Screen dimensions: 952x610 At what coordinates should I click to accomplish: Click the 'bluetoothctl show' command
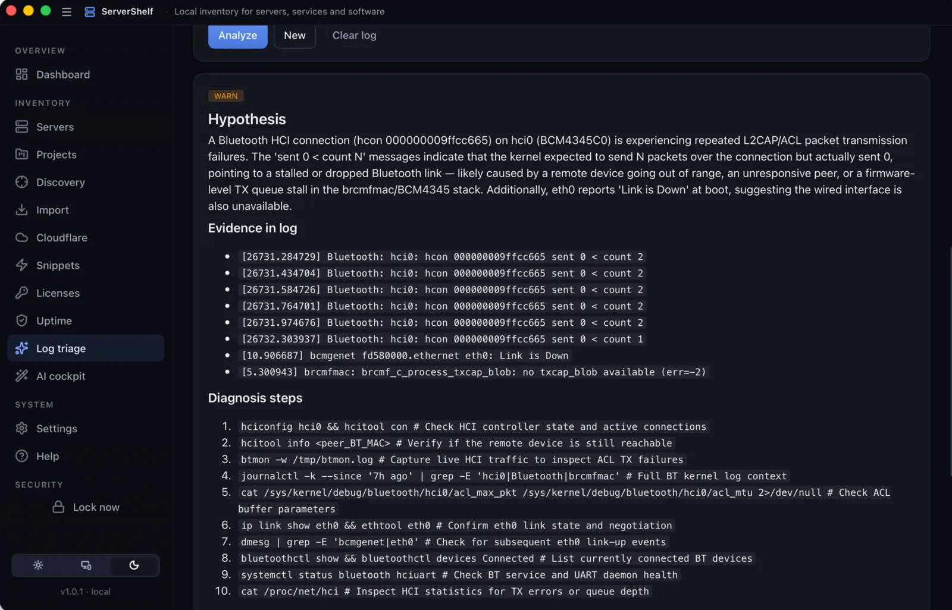(497, 558)
